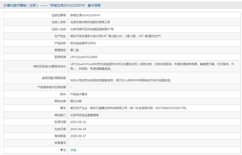Click the product name 荧光免疫层析分析仪
This screenshot has height=155, width=242.
83,43
